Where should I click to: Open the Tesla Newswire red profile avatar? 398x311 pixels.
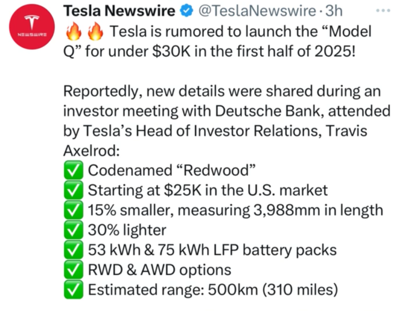point(32,27)
